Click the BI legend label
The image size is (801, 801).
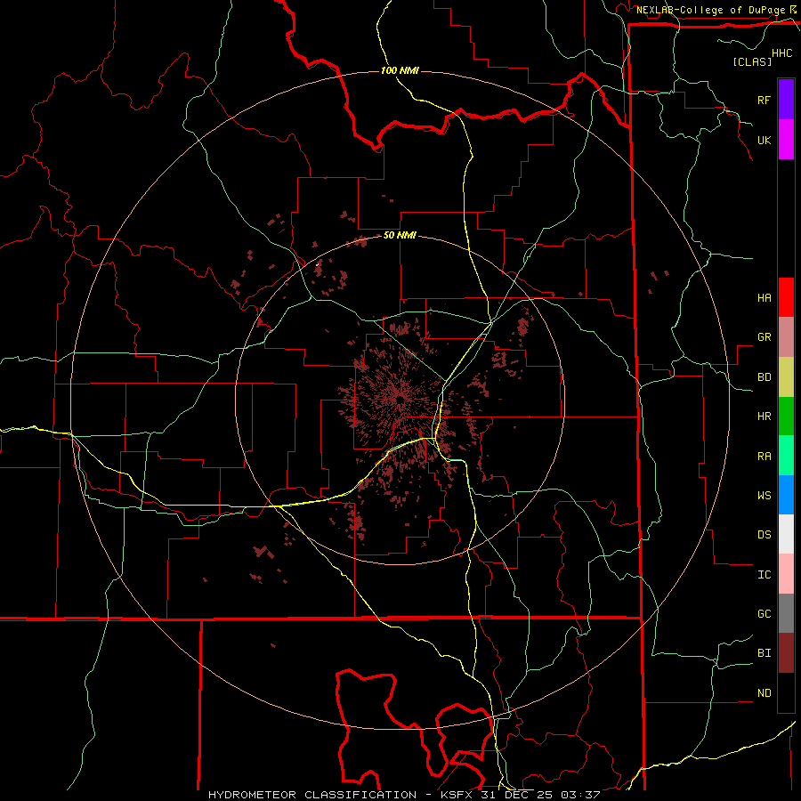764,653
